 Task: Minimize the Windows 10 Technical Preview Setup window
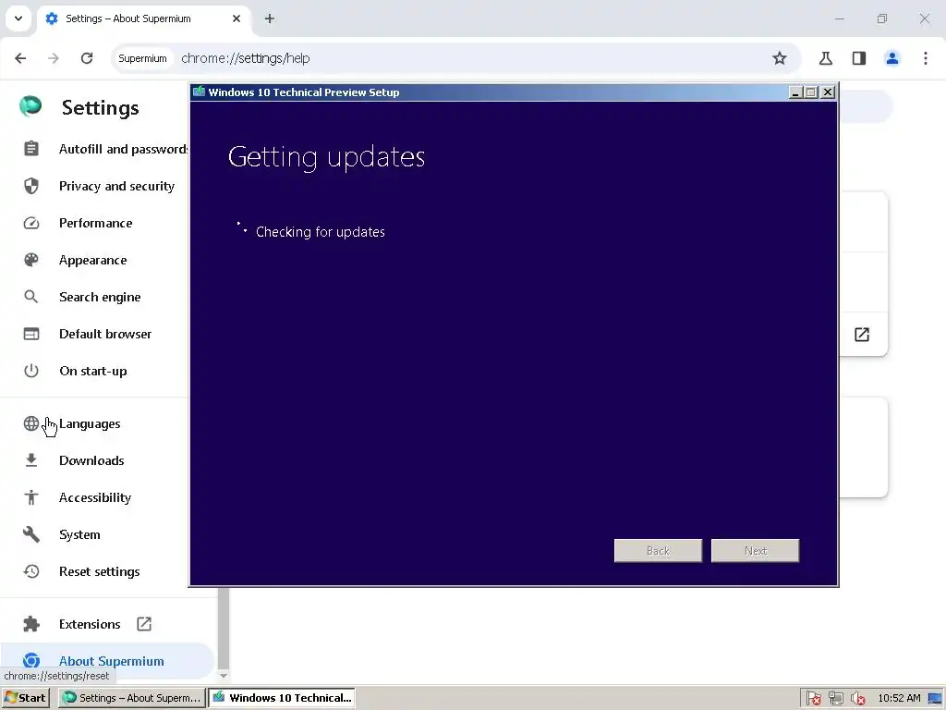(795, 92)
